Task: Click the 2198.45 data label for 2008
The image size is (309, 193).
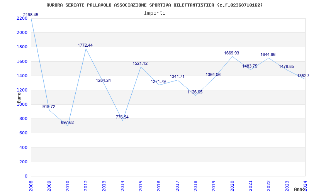Action: pos(31,15)
